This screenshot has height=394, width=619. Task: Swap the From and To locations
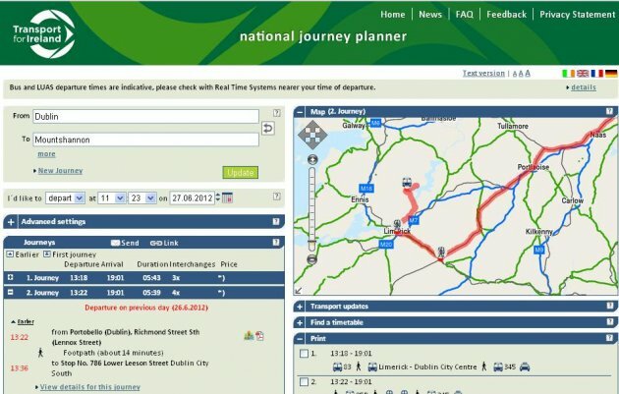(x=268, y=128)
